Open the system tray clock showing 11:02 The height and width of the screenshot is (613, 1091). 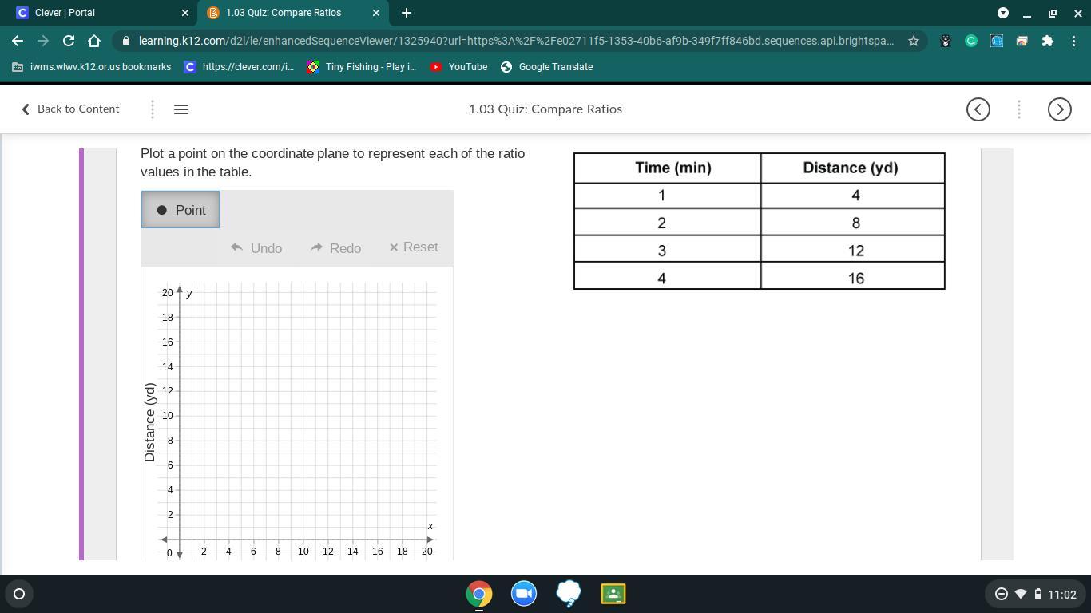click(1062, 594)
